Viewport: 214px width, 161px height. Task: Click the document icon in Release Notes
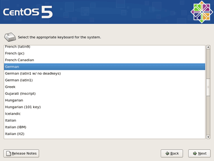tap(9, 154)
